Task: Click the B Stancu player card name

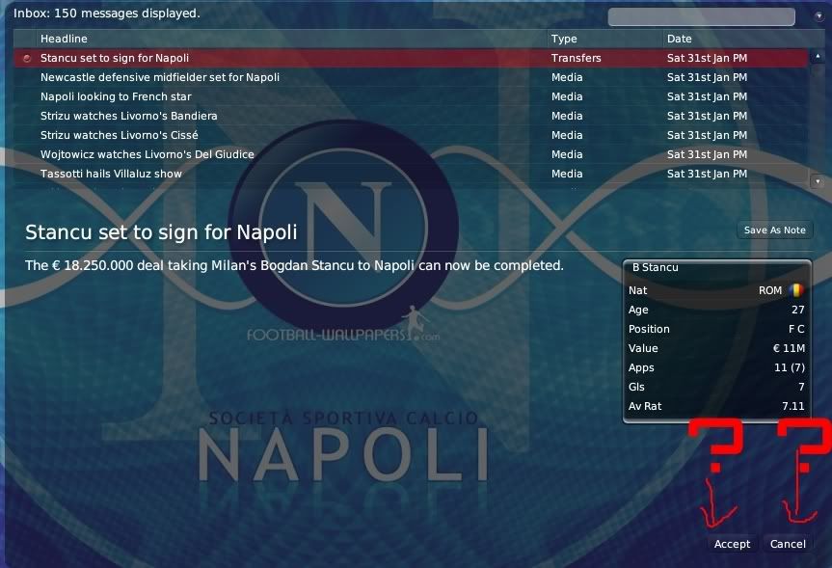Action: 655,267
